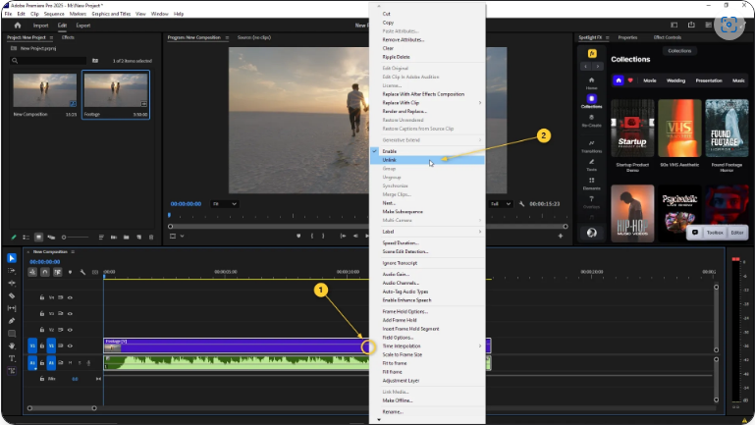Switch to the Effects tab

click(68, 37)
